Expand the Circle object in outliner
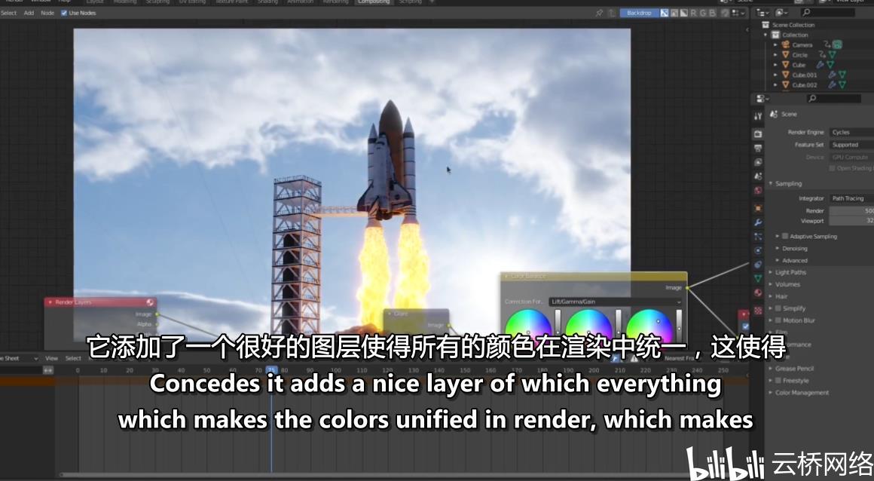Viewport: 874px width, 481px height. coord(775,55)
